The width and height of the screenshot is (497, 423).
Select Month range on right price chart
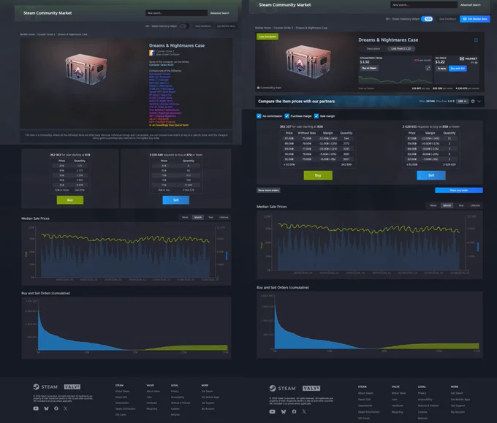tap(447, 205)
